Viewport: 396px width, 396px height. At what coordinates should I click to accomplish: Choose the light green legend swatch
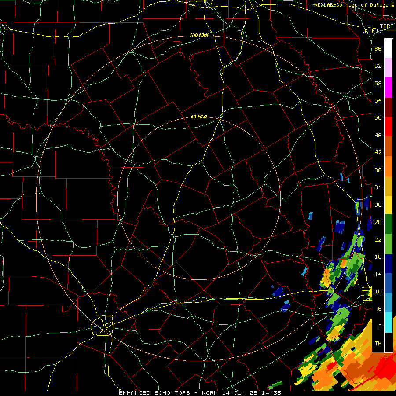(x=389, y=244)
